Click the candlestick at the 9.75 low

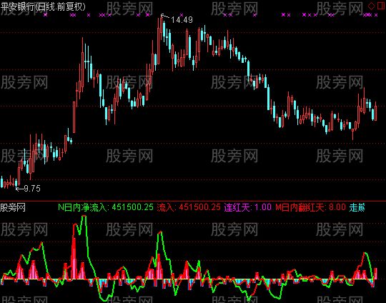tap(16, 183)
